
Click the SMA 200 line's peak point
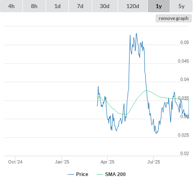tap(146, 90)
